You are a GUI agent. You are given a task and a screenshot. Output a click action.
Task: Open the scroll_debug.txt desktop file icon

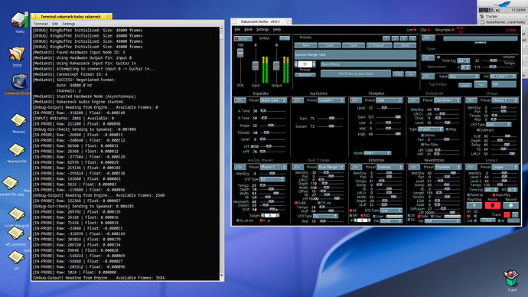point(17,214)
